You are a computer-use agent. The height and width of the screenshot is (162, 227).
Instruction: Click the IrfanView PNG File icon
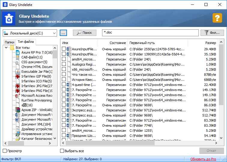[x=18, y=91]
